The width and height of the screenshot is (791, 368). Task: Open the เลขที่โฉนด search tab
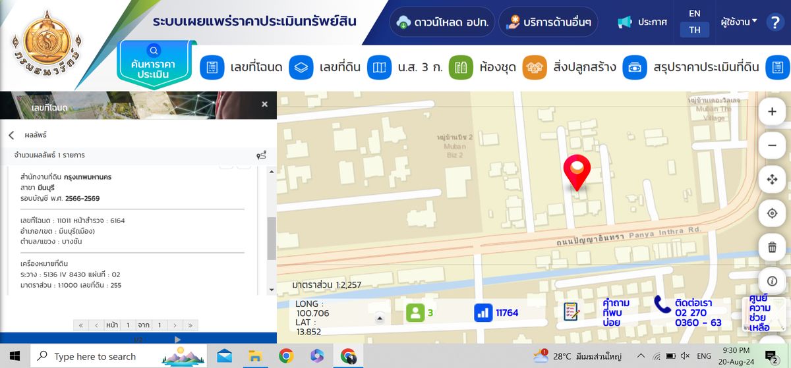tap(241, 67)
